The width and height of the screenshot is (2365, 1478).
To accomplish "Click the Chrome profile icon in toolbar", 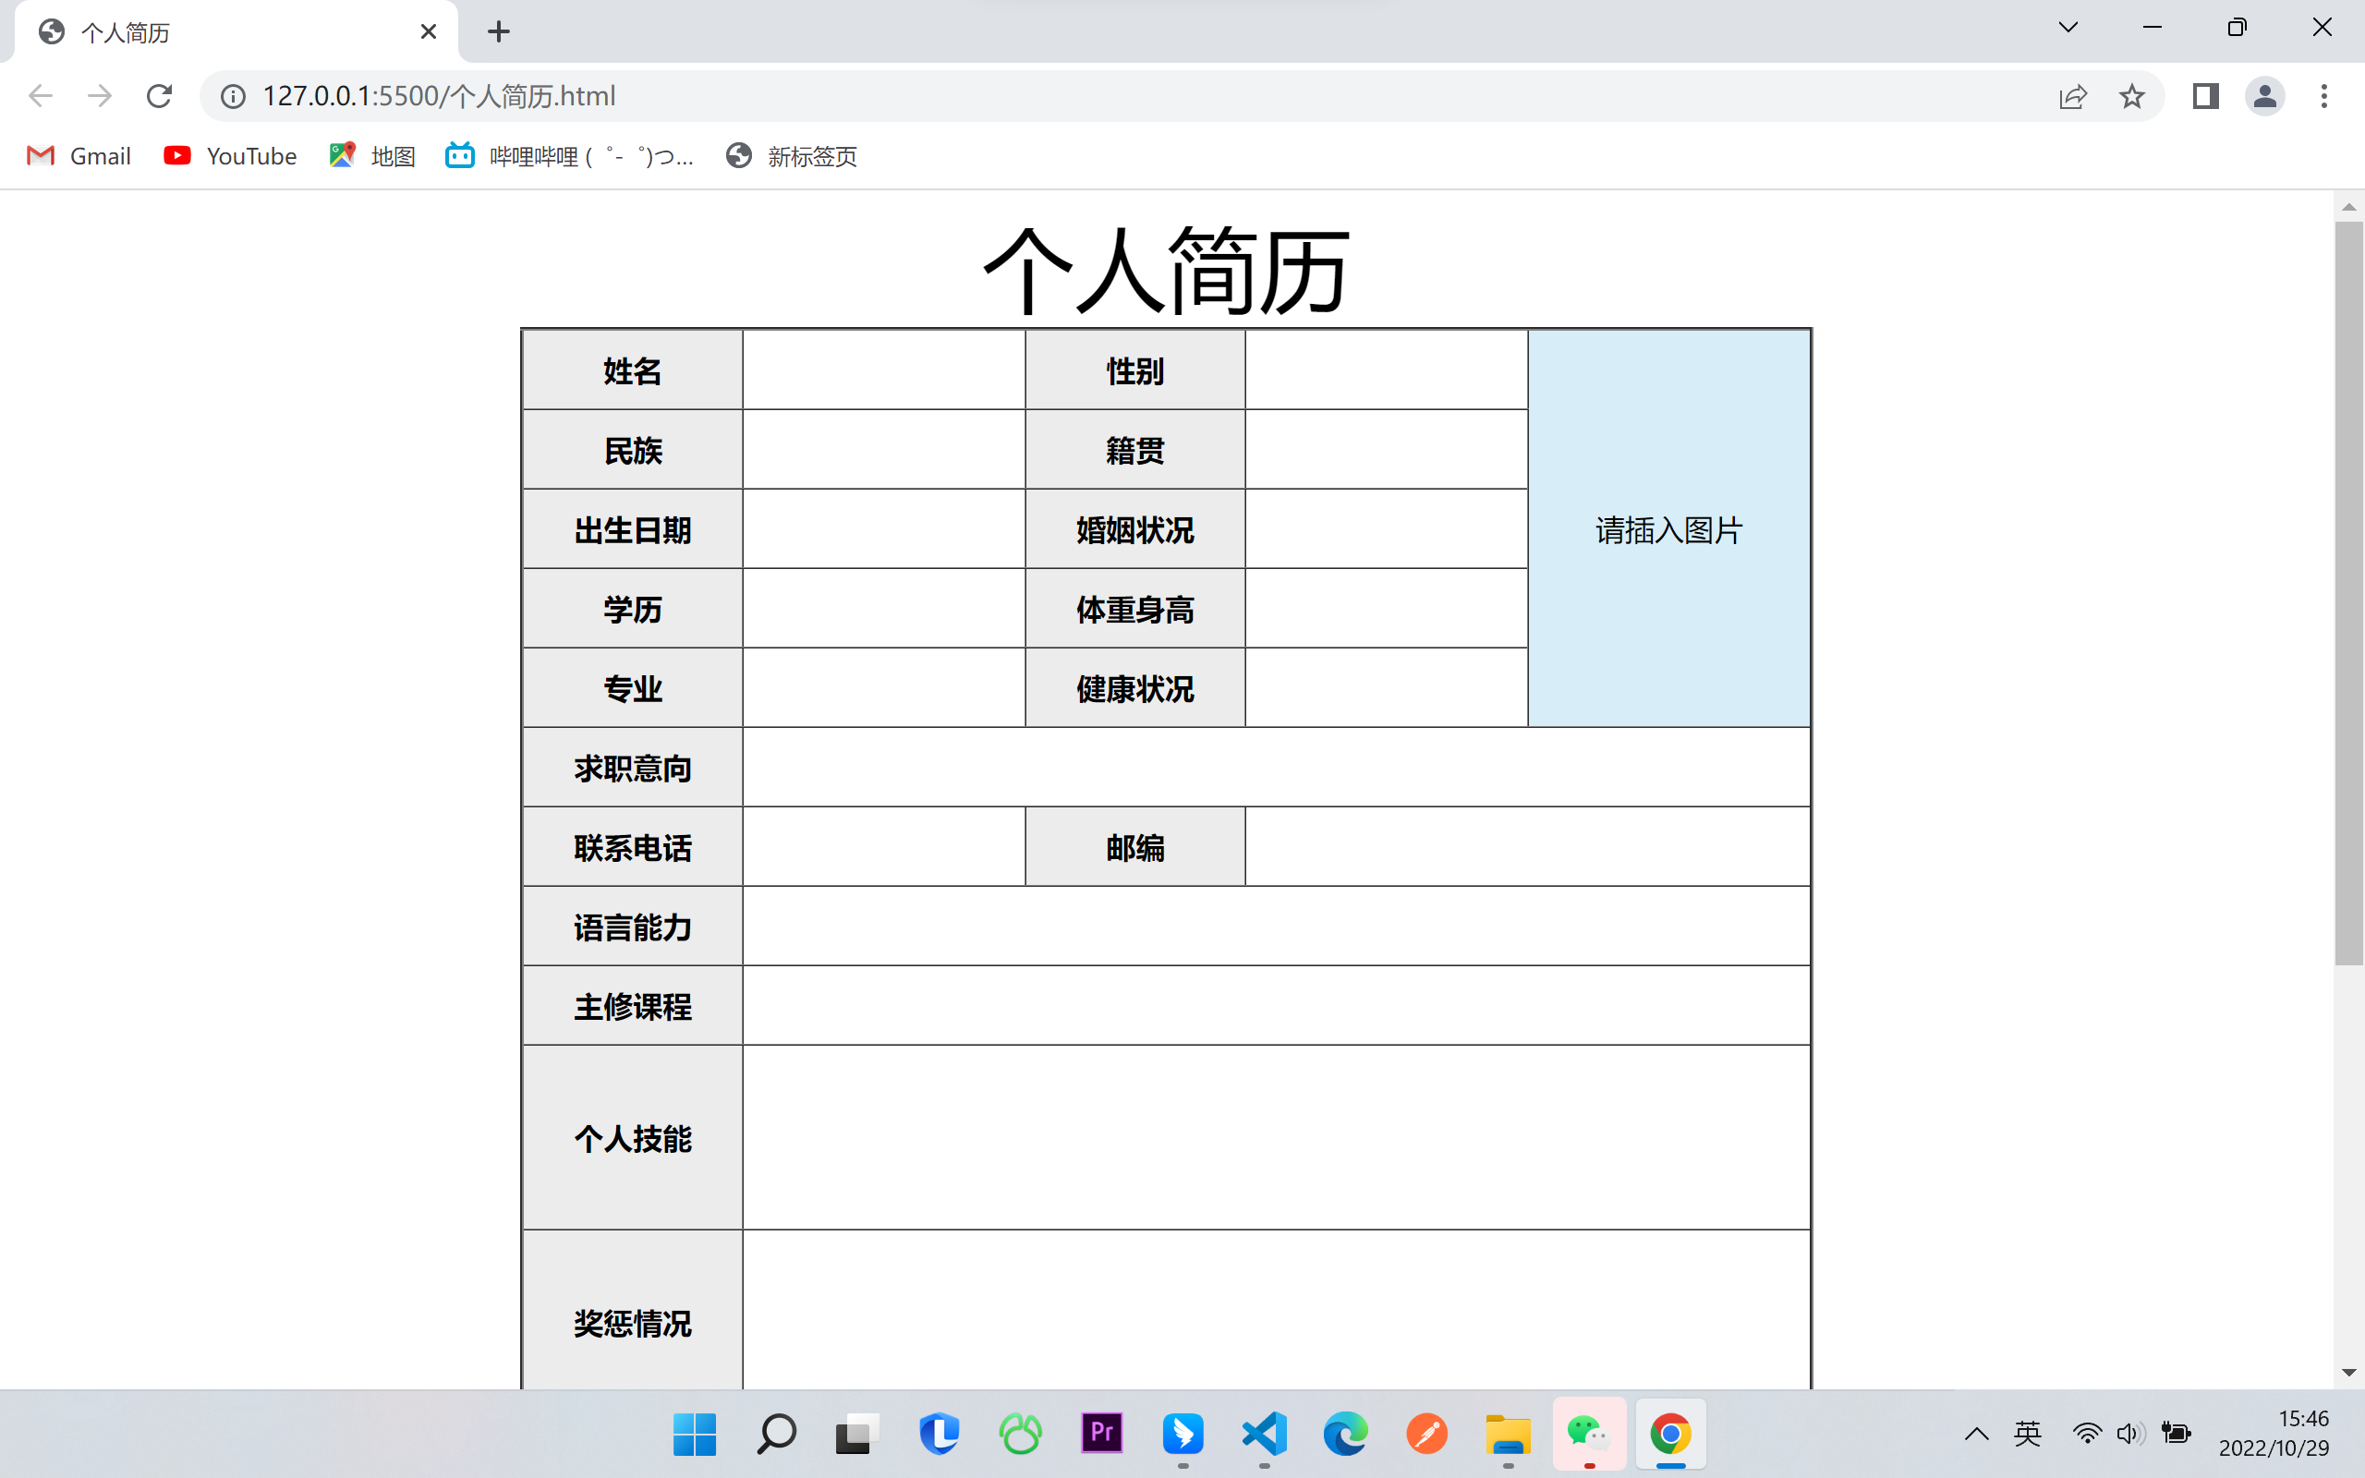I will click(x=2264, y=95).
